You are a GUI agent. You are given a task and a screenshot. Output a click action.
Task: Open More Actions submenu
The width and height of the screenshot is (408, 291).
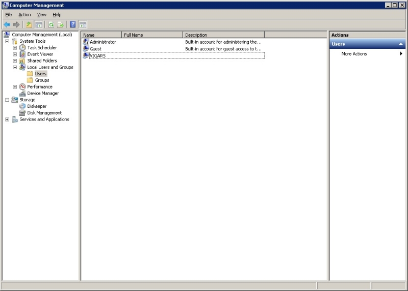[x=354, y=54]
